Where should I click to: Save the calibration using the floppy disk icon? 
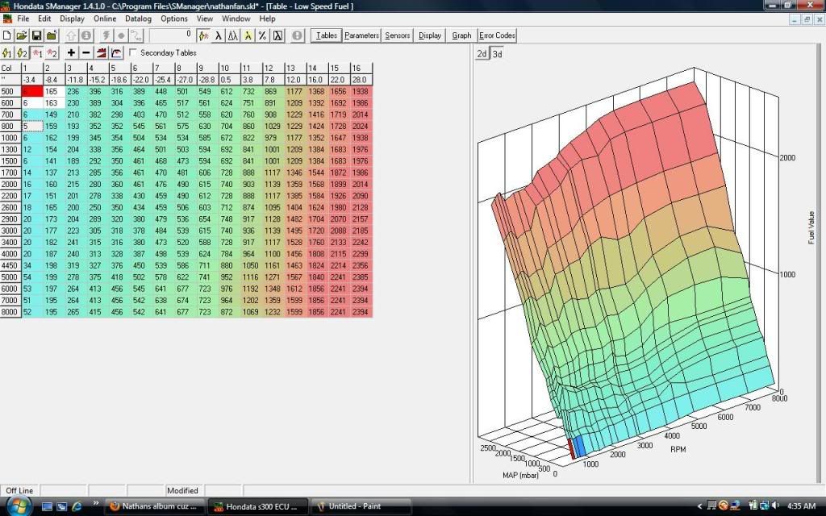(36, 35)
